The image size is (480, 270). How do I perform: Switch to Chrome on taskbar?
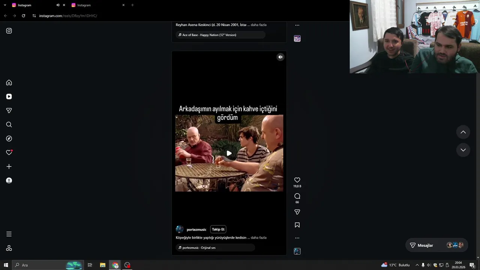click(115, 265)
